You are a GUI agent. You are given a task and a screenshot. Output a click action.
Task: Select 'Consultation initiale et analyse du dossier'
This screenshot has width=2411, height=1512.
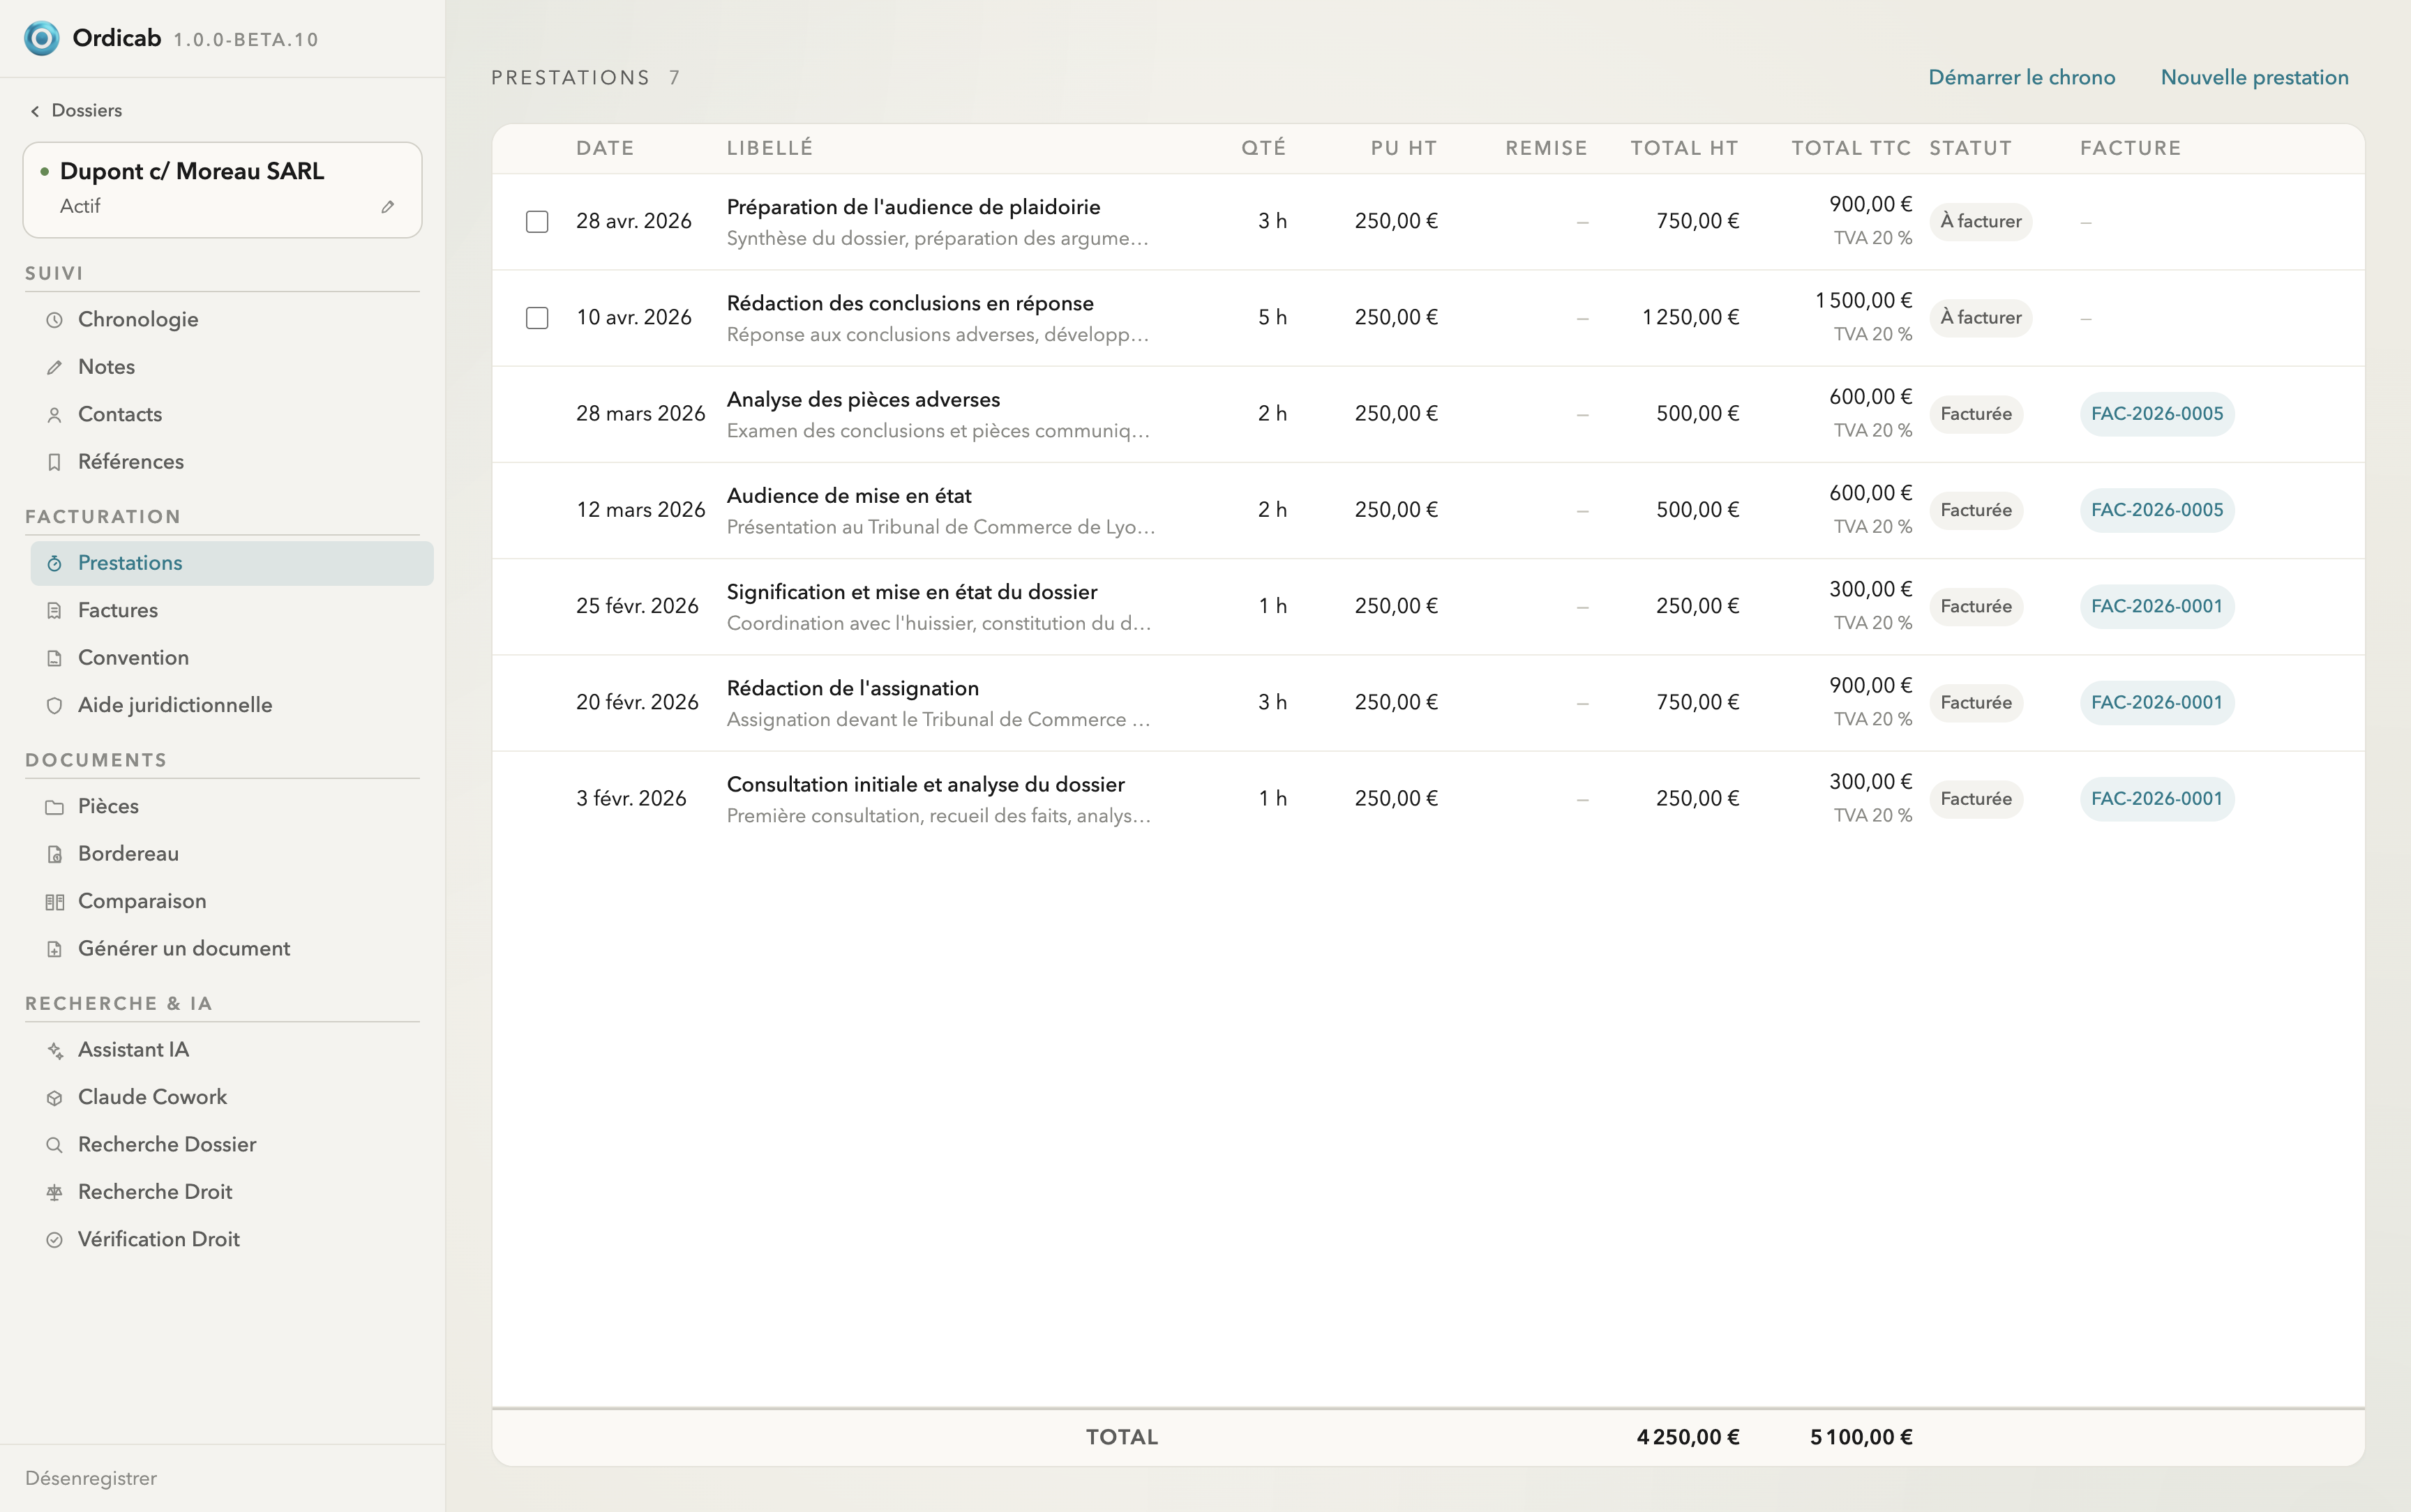(926, 785)
